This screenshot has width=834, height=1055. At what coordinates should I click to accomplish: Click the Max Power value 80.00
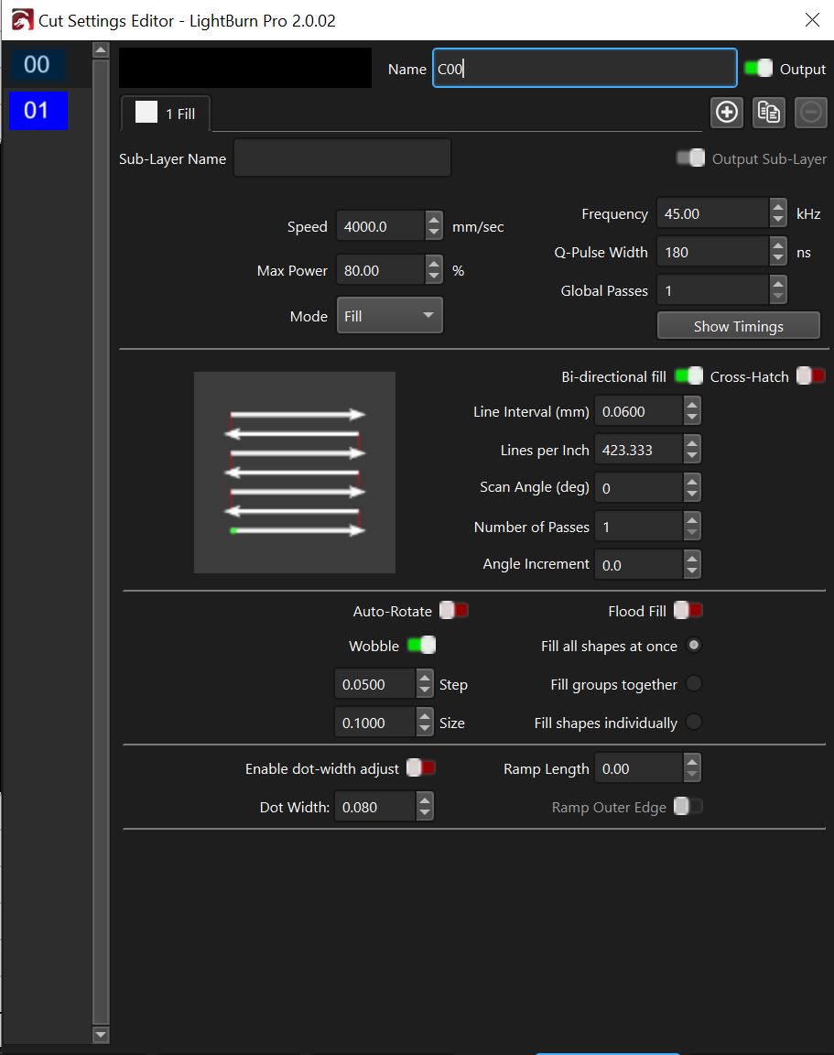point(381,270)
